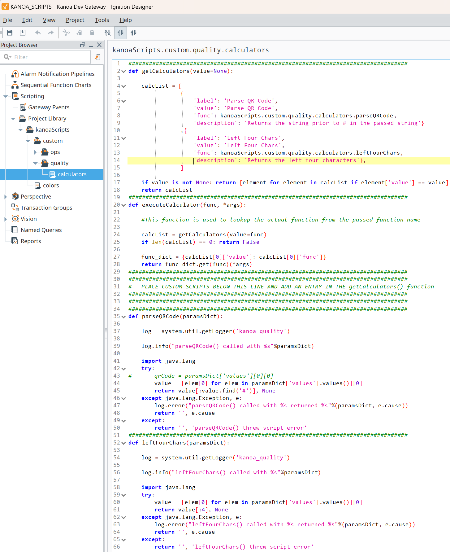Open the Project menu
This screenshot has width=450, height=552.
[x=75, y=20]
